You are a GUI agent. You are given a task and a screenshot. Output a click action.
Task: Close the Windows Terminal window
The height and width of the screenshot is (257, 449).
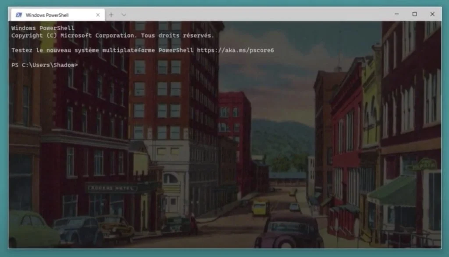pos(432,14)
